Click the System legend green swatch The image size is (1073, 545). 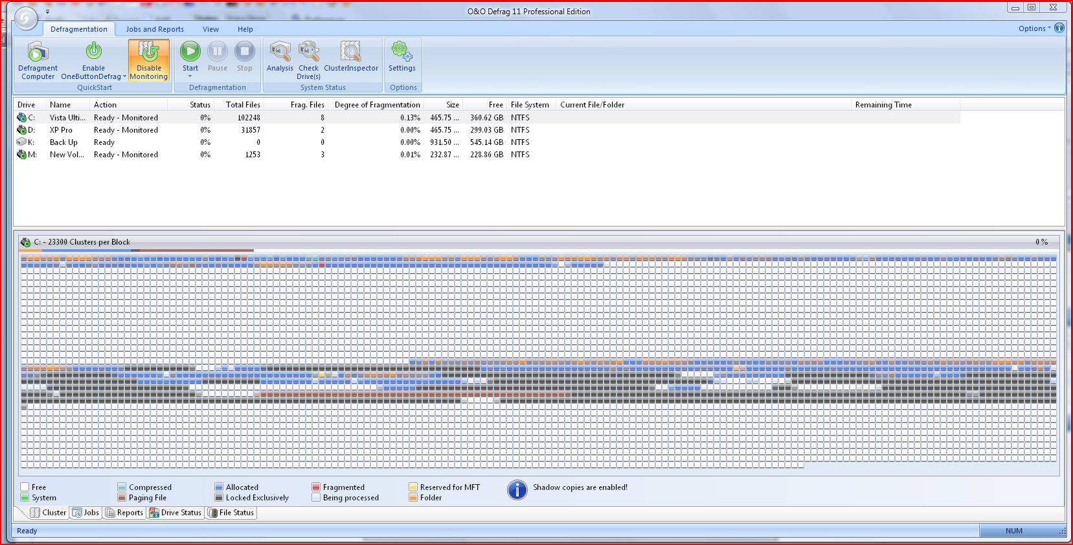tap(25, 497)
